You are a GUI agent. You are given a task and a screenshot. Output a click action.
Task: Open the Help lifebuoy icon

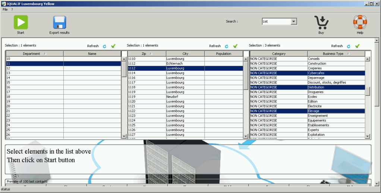(360, 22)
